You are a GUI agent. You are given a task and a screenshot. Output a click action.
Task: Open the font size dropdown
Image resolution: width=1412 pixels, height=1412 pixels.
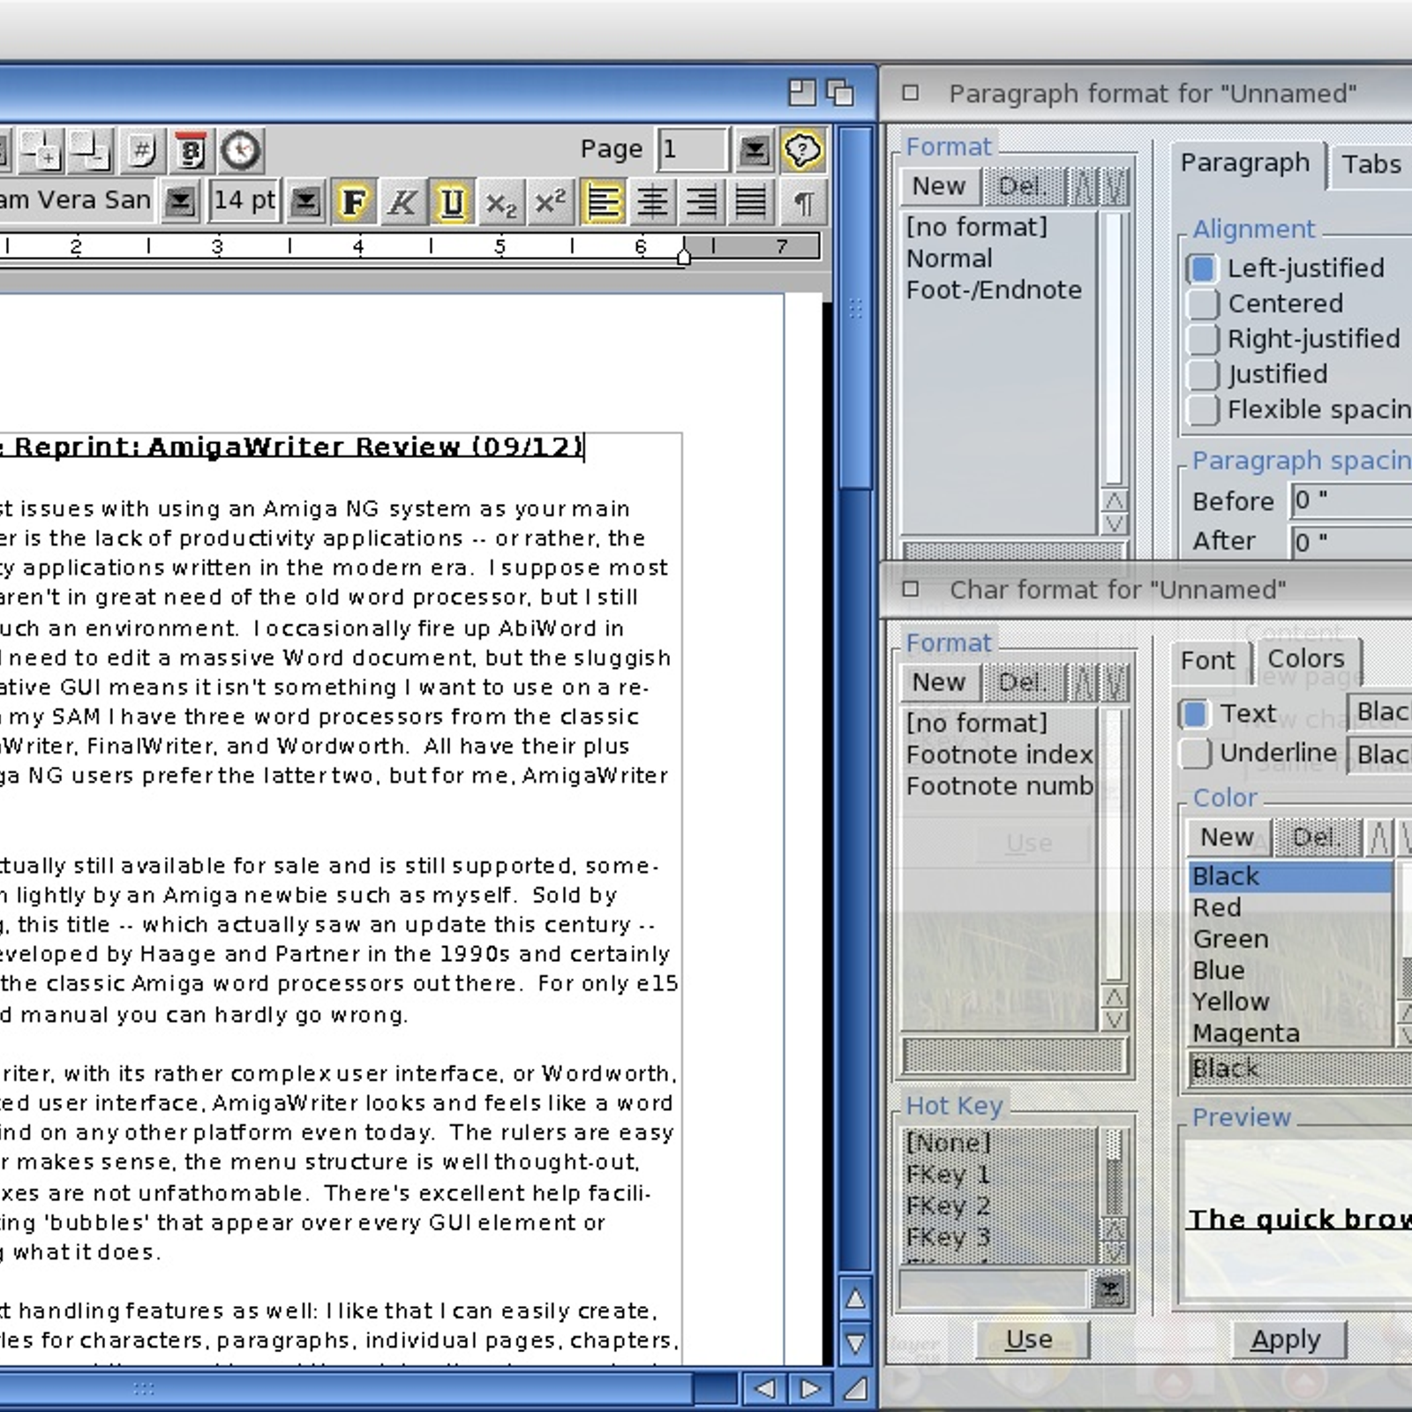click(x=305, y=202)
